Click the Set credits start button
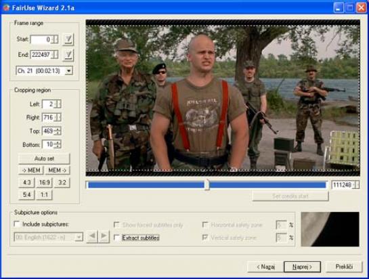Screen dimensions: 369x279 coord(290,196)
